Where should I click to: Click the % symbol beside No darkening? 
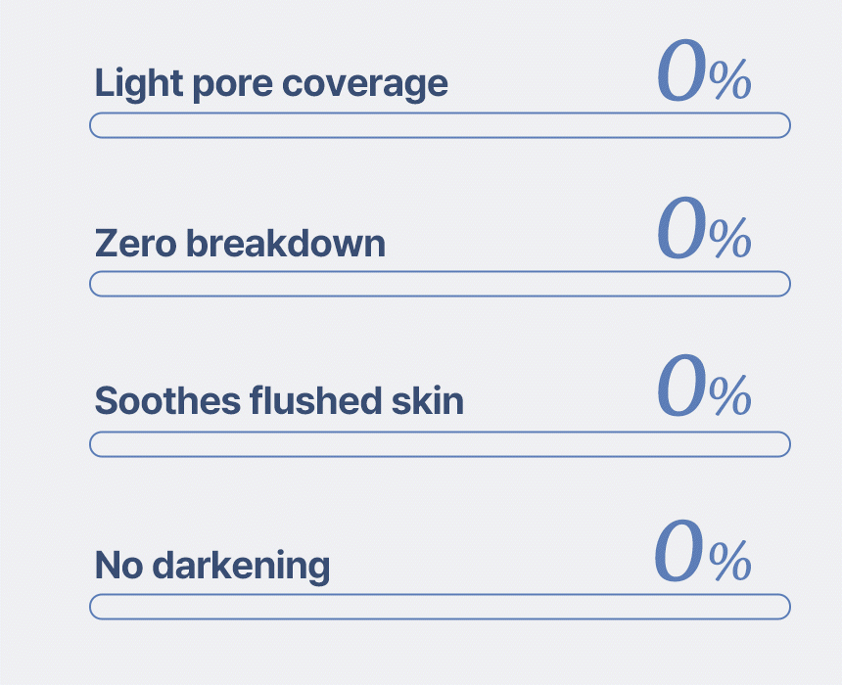click(x=730, y=562)
